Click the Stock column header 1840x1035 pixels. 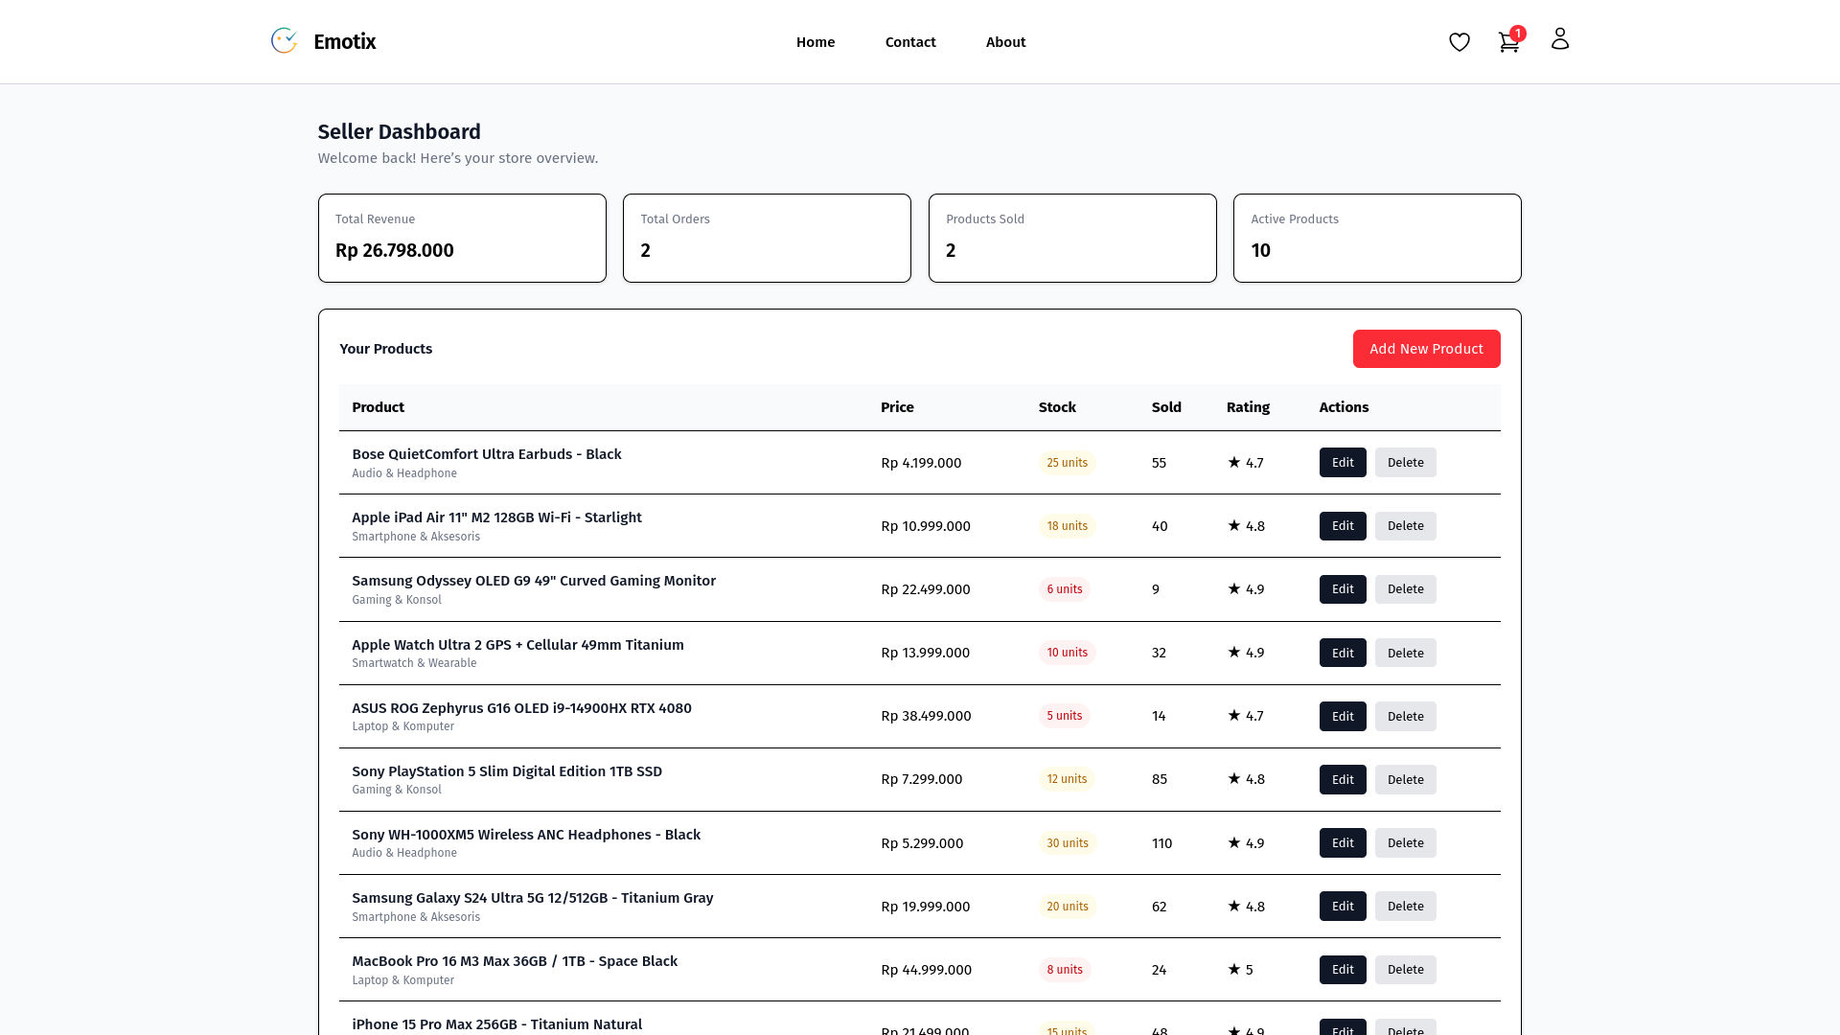click(1057, 407)
